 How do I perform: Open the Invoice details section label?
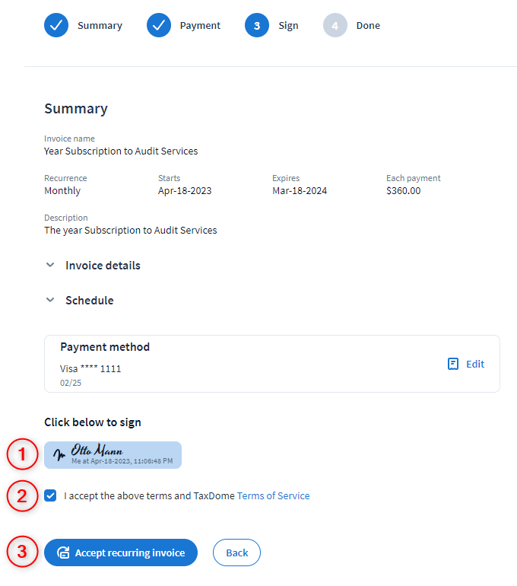coord(103,266)
